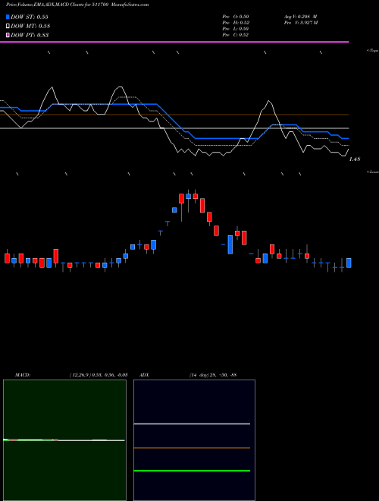The width and height of the screenshot is (379, 501).
Task: Click the last blue candlestick on the right
Action: [x=349, y=263]
